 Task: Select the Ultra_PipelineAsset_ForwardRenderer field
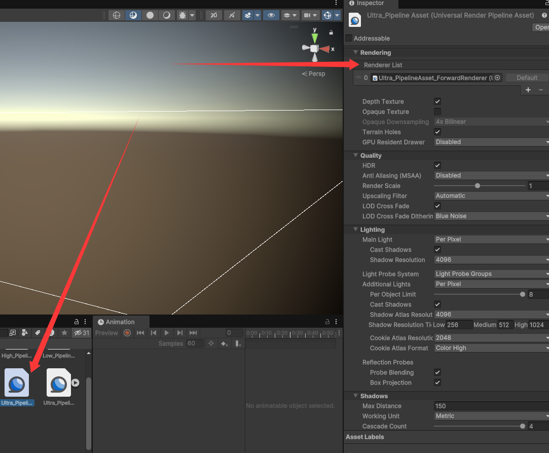pos(436,78)
